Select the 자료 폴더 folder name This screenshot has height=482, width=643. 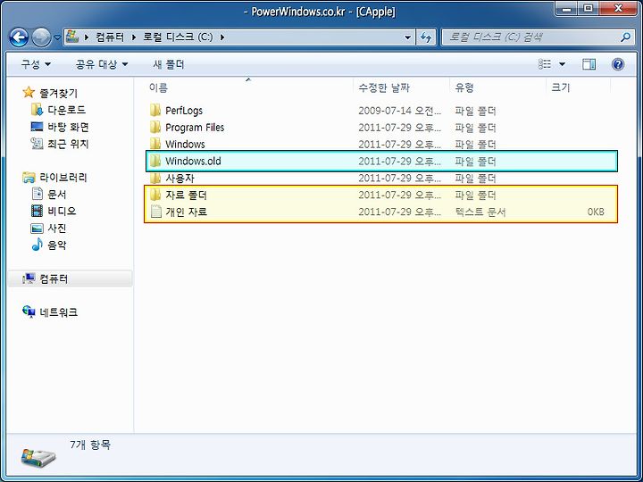(186, 195)
